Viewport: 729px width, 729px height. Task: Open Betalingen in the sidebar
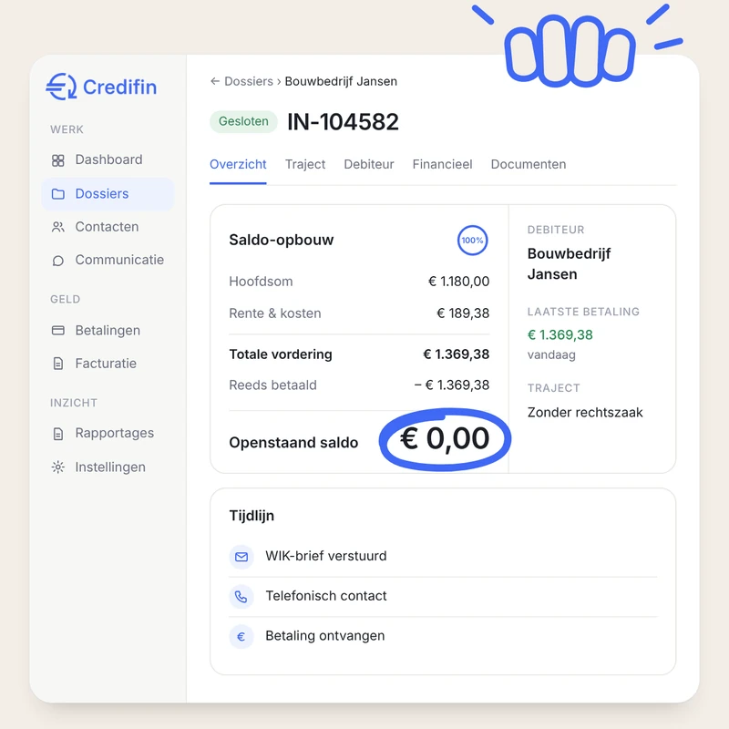point(108,331)
